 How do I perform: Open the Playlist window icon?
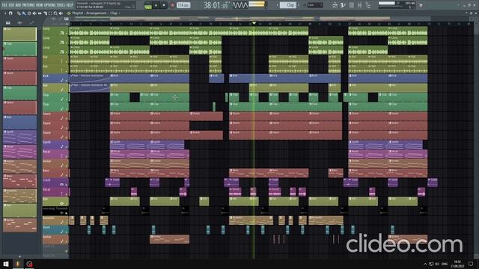tap(335, 5)
